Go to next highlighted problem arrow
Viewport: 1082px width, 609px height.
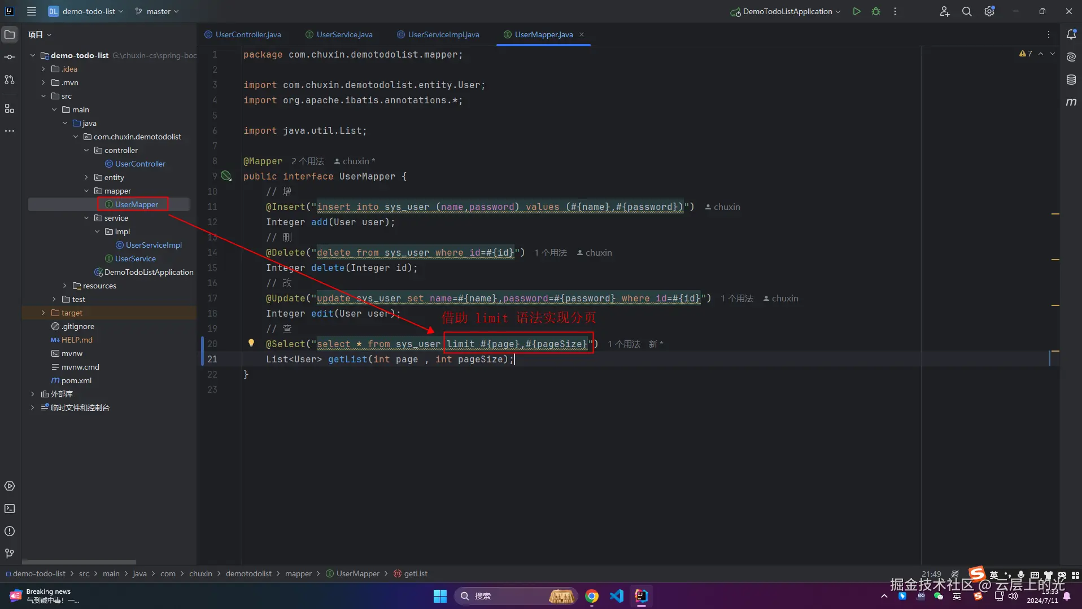(x=1053, y=54)
